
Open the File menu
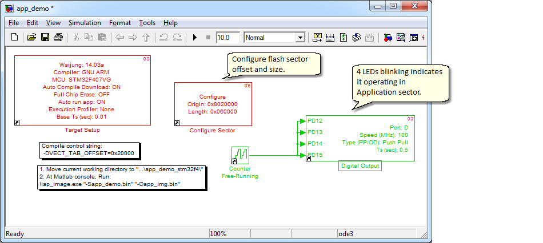14,23
